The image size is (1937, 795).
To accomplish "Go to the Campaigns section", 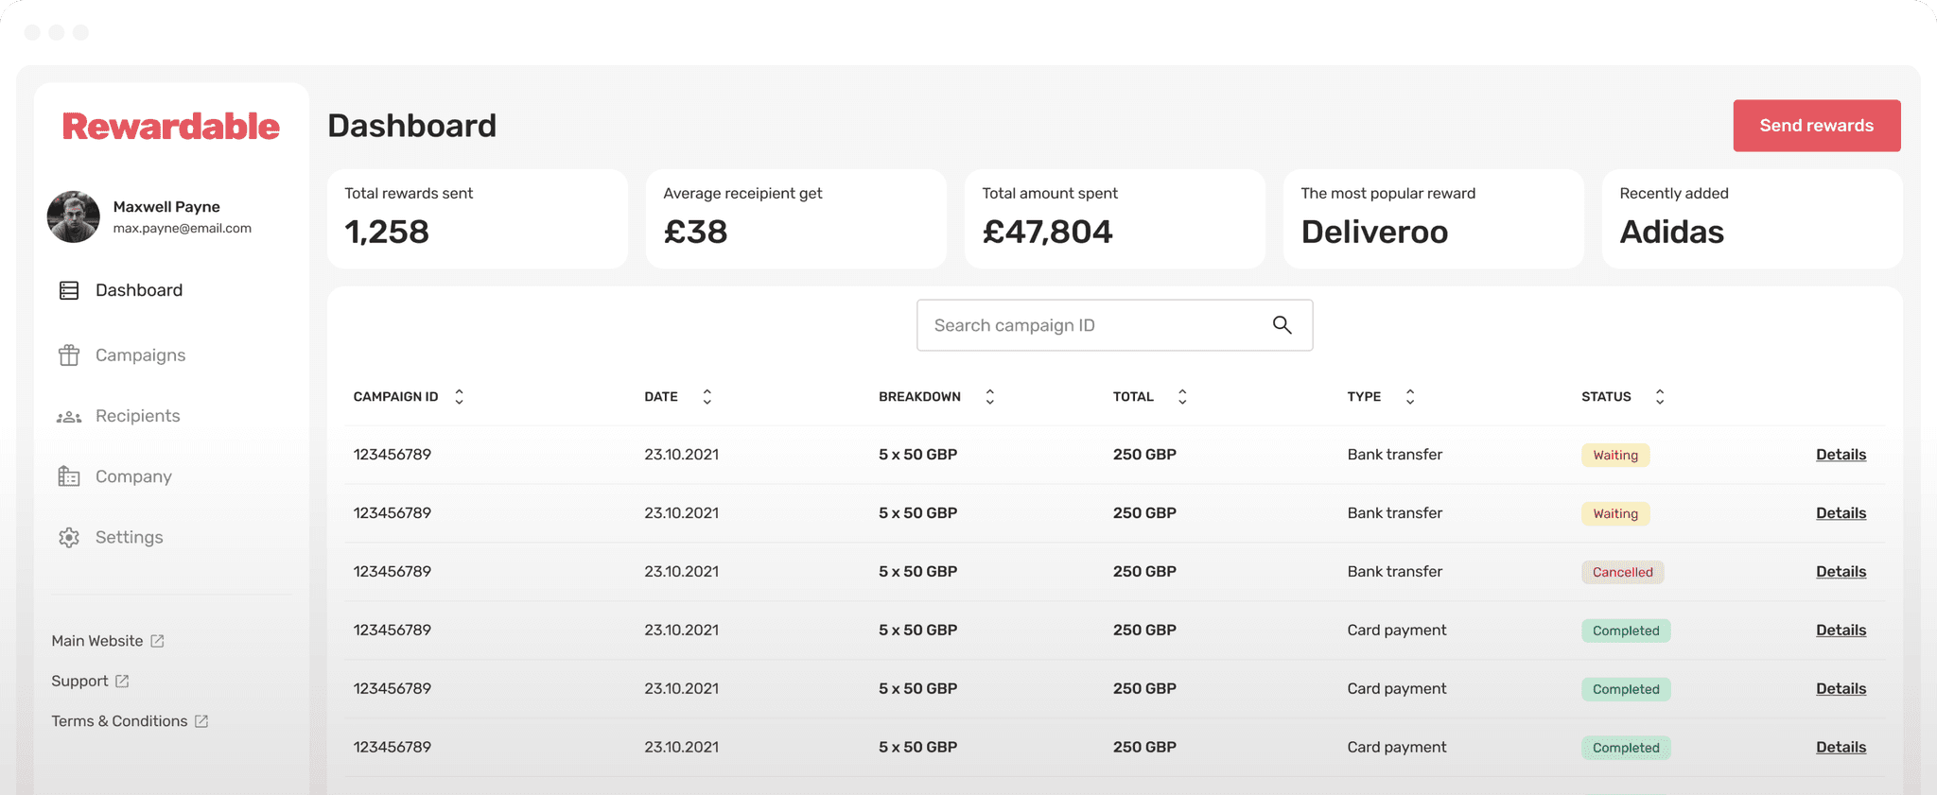I will [x=140, y=355].
